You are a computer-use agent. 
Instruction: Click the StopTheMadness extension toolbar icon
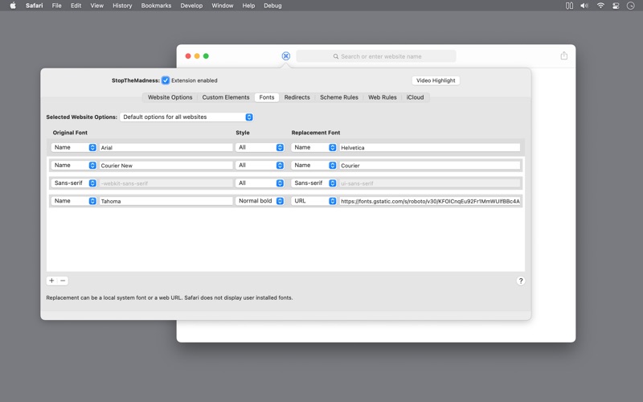pyautogui.click(x=286, y=56)
